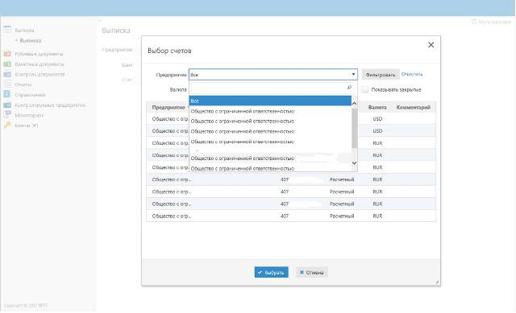Confirm with the Выбрать button
Screen dimensions: 516x313
pos(271,272)
